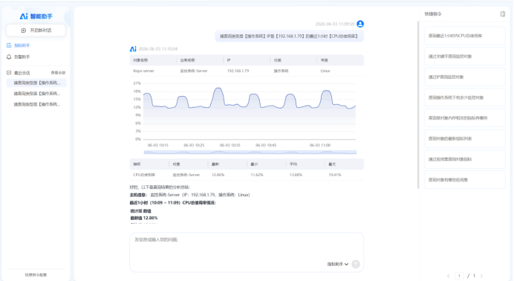The image size is (514, 281).
Task: Click the user's query message bubble
Action: (289, 36)
